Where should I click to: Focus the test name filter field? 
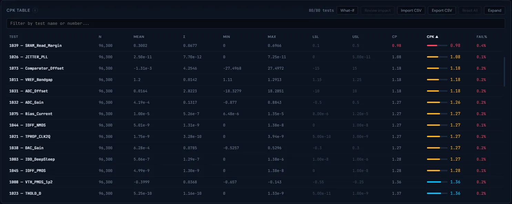point(256,23)
